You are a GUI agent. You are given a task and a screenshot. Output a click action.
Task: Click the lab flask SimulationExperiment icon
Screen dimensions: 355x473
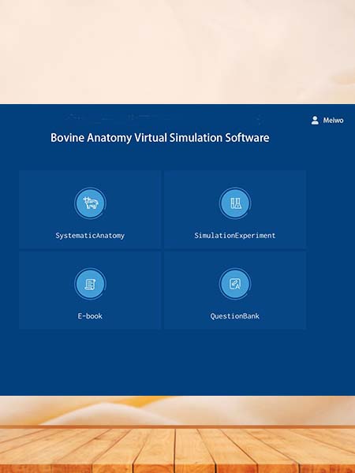point(235,203)
